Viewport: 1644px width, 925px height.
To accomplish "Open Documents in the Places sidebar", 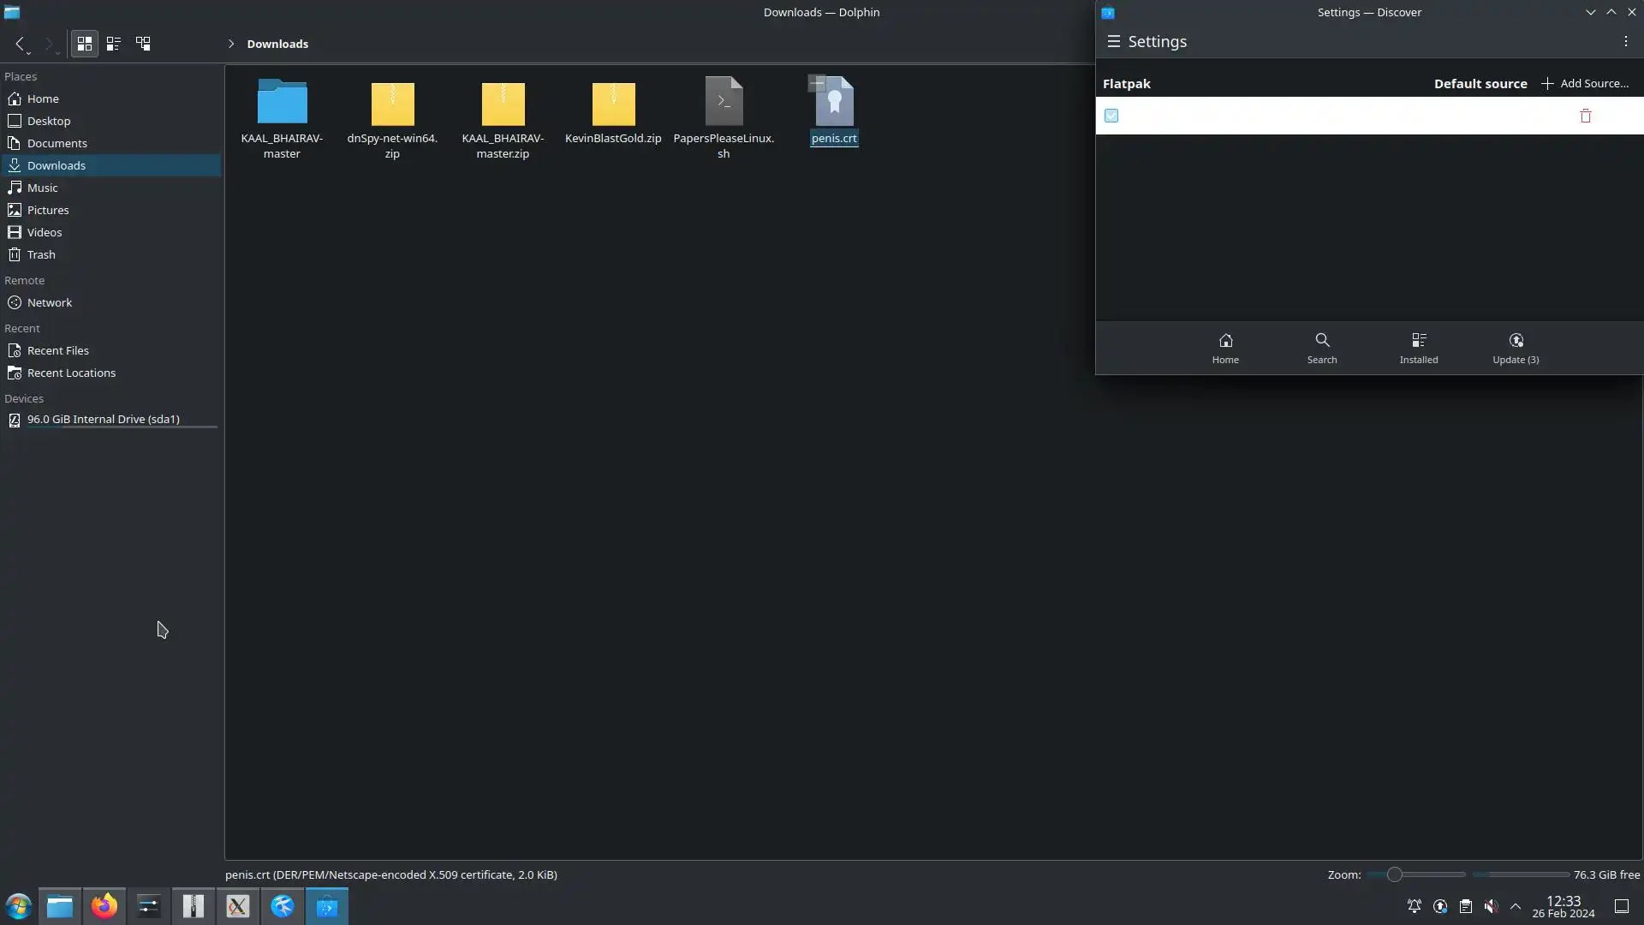I will point(57,143).
